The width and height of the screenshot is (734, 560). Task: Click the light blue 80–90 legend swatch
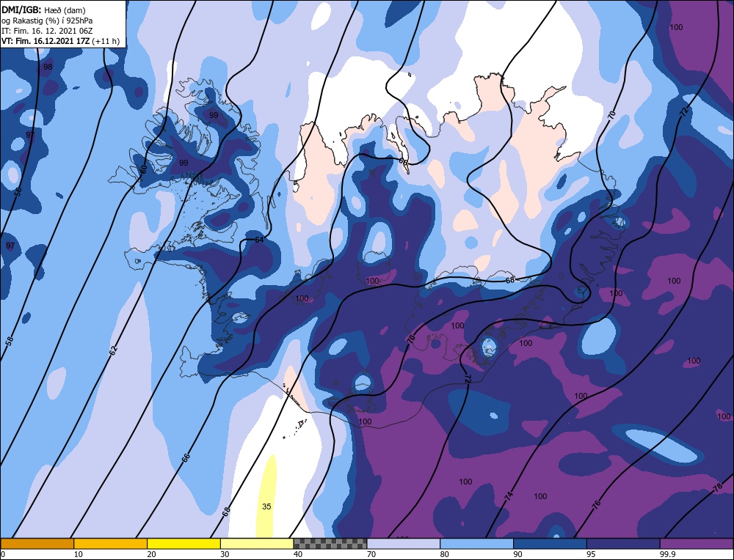pos(476,543)
